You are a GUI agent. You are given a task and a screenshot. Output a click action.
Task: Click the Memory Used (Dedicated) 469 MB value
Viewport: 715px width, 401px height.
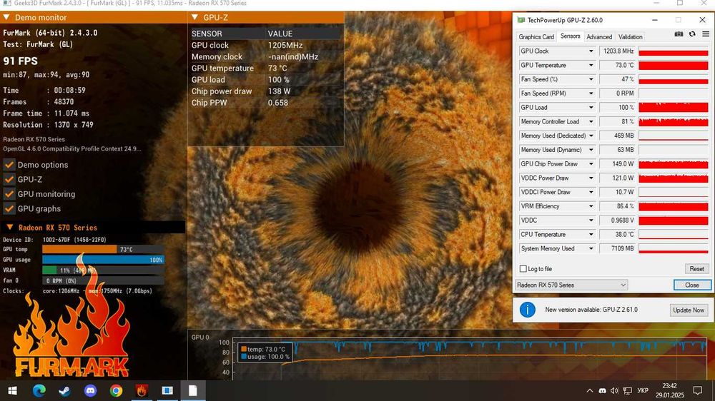(x=617, y=136)
